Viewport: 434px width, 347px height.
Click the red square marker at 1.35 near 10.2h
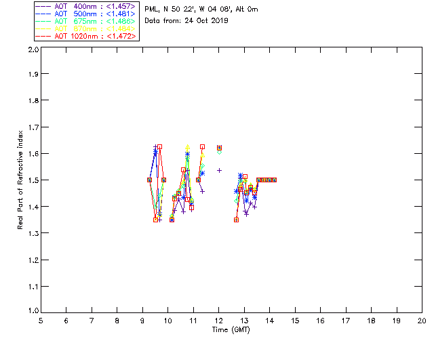172,220
